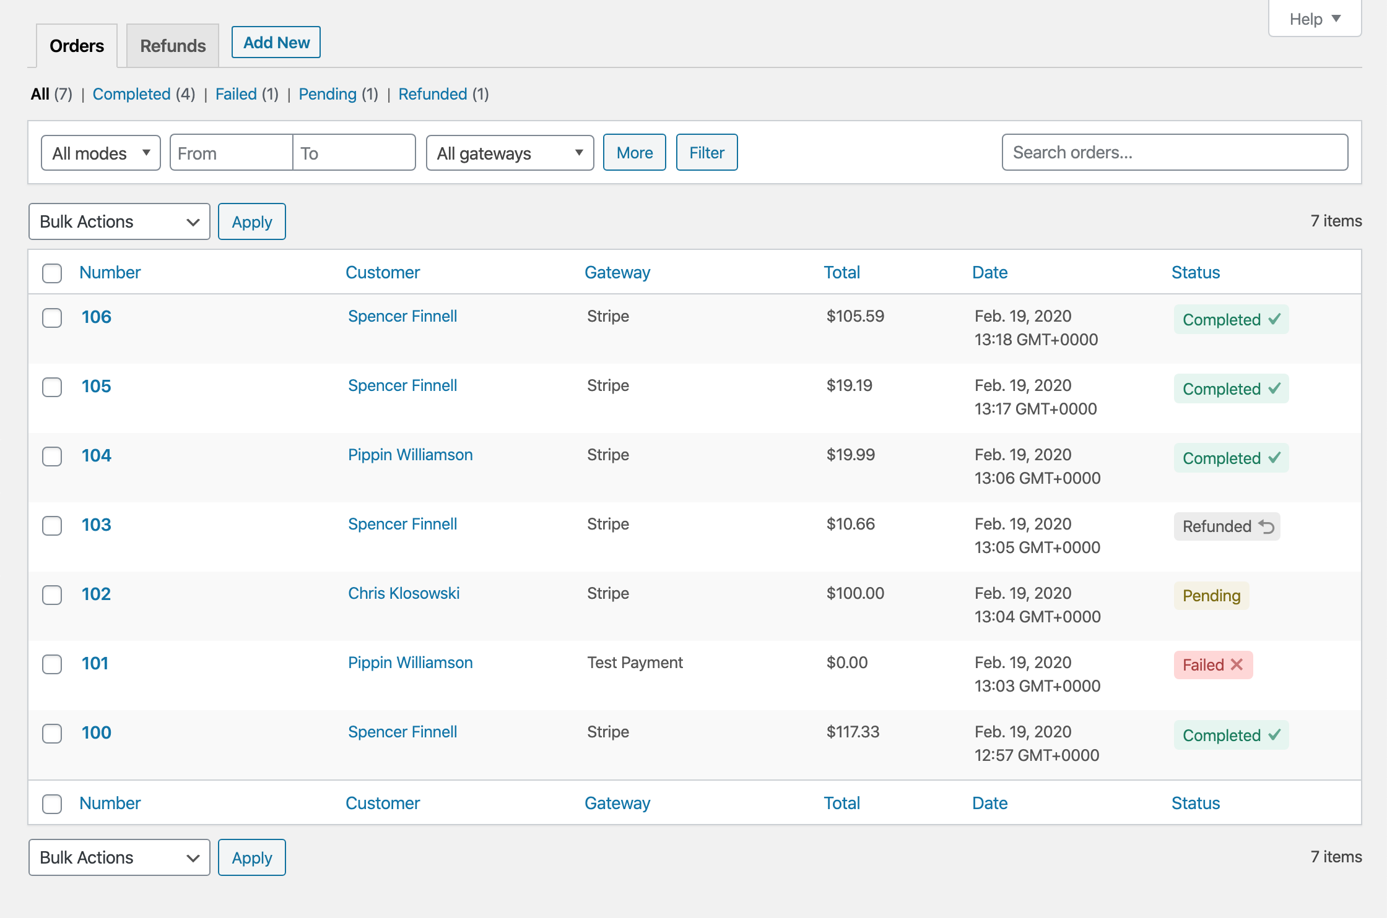Click the Completed badge for order 104
The width and height of the screenshot is (1387, 918).
tap(1230, 458)
